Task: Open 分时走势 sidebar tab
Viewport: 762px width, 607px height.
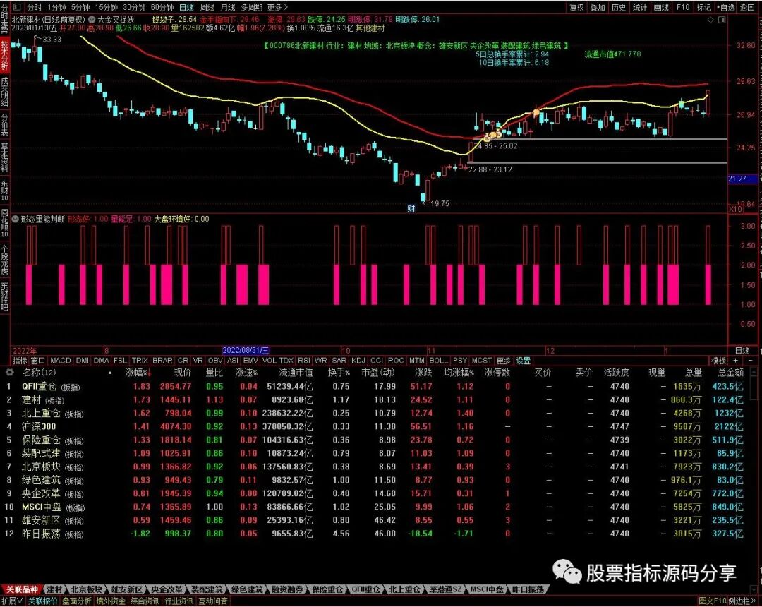Action: (4, 18)
